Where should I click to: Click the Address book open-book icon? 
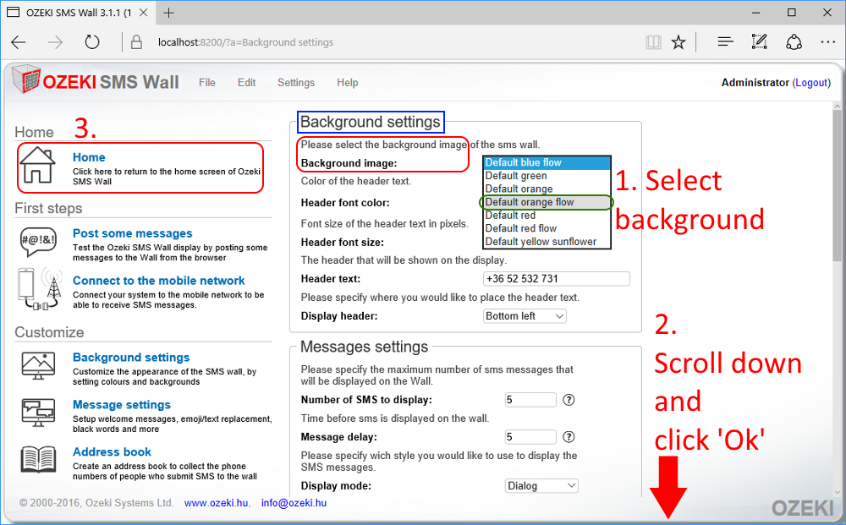[x=38, y=460]
